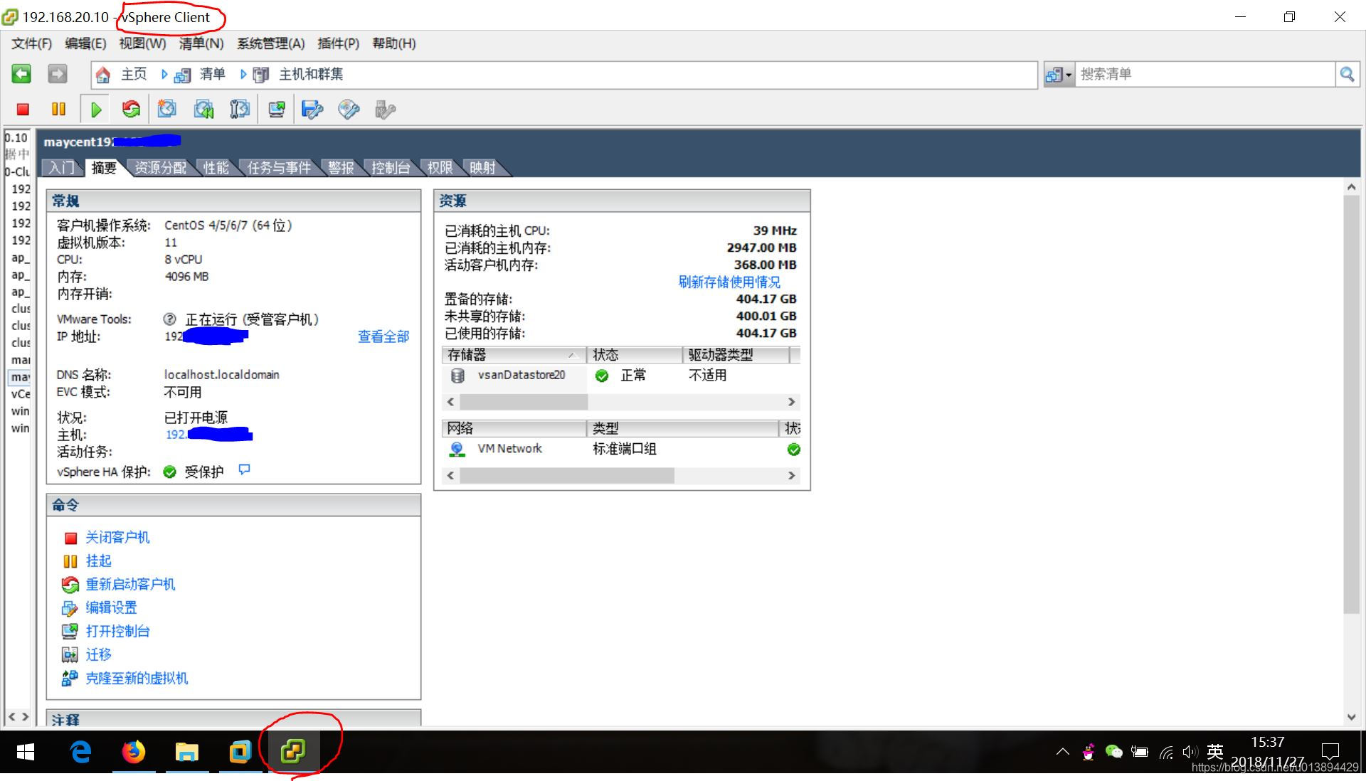This screenshot has width=1366, height=781.
Task: Click the vSphere HA protection info bubble
Action: click(244, 469)
